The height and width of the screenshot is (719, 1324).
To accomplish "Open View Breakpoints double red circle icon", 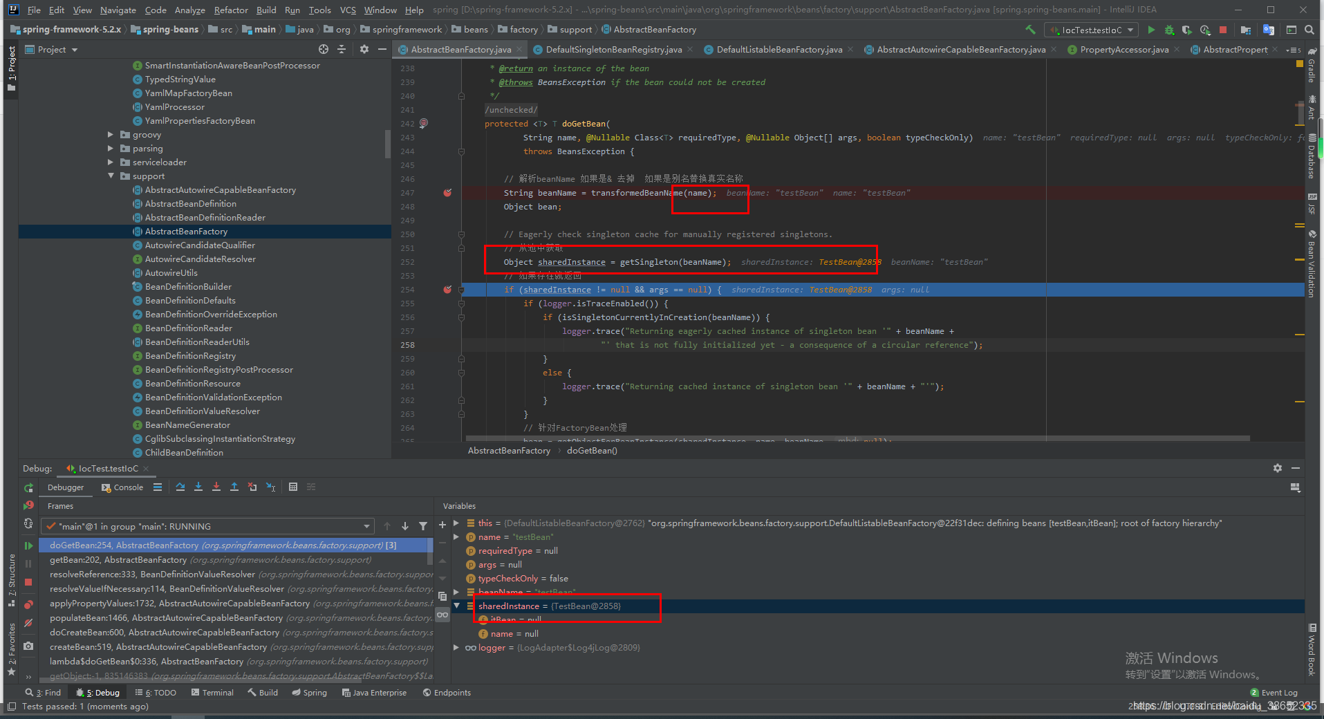I will (x=28, y=605).
